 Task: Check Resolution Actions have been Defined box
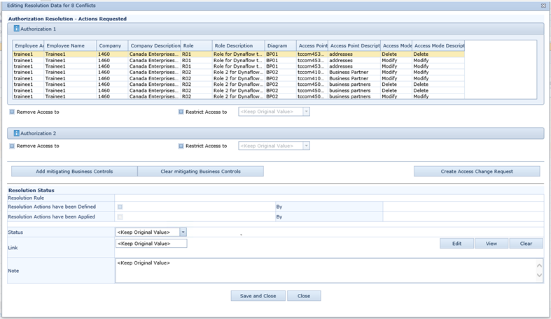point(120,207)
